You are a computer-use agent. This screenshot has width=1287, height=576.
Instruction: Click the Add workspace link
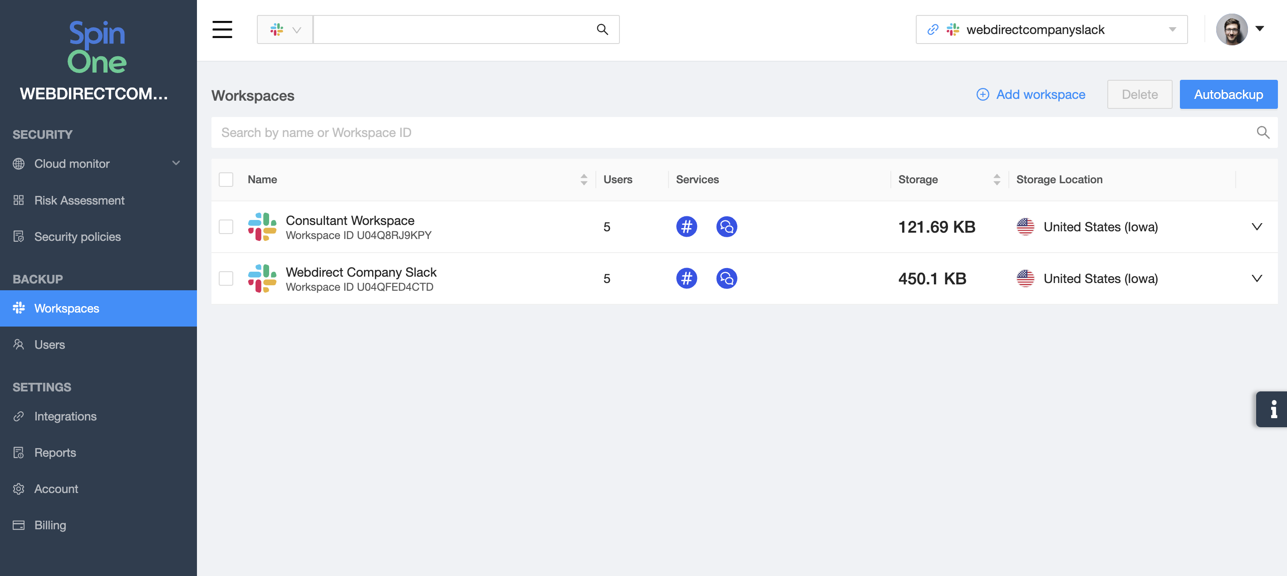1031,94
